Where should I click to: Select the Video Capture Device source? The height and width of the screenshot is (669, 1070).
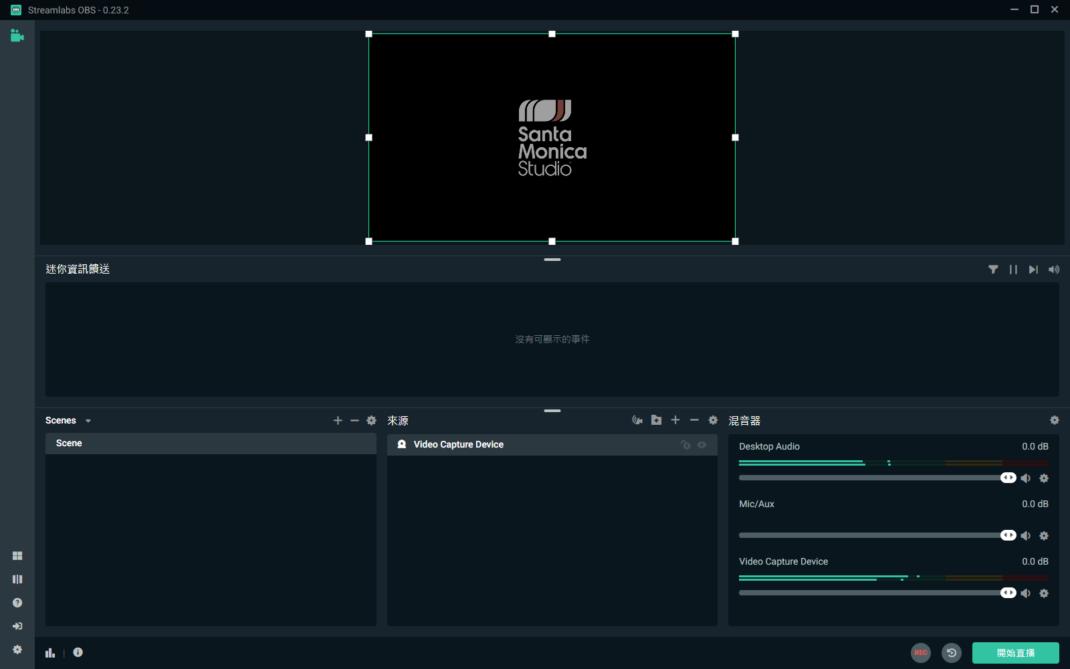point(552,445)
